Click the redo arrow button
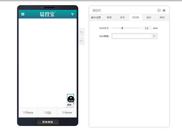 point(81,41)
